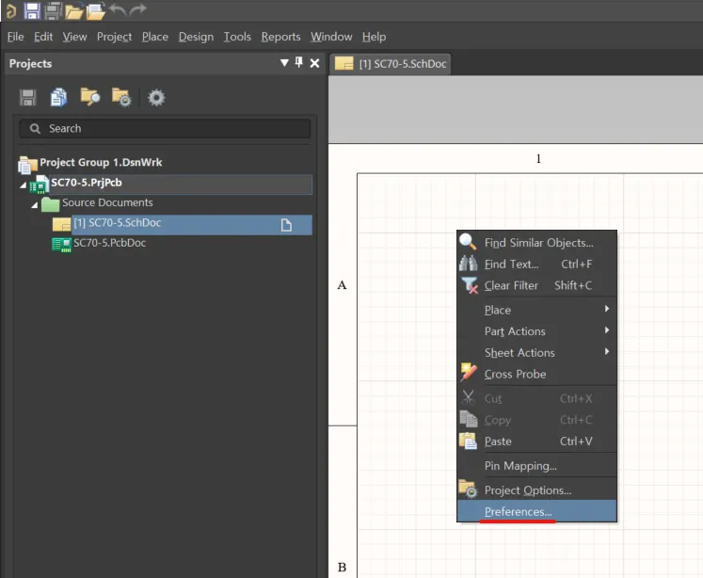The image size is (703, 578).
Task: Choose Preferences... from context menu
Action: (x=536, y=512)
